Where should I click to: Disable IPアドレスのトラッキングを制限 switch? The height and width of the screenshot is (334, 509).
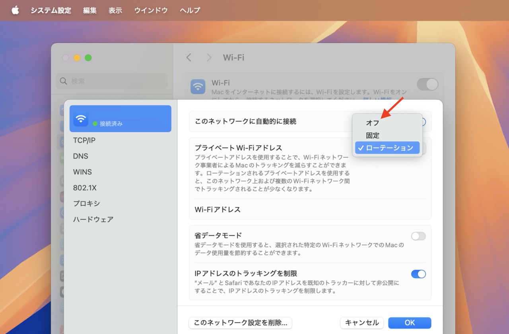tap(418, 274)
